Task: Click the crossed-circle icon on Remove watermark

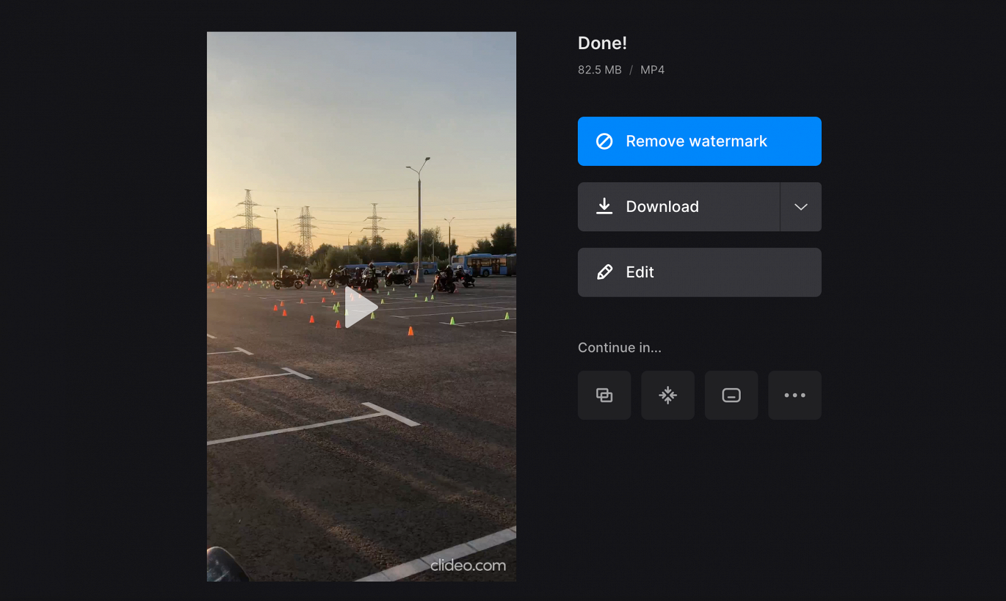Action: click(x=604, y=141)
